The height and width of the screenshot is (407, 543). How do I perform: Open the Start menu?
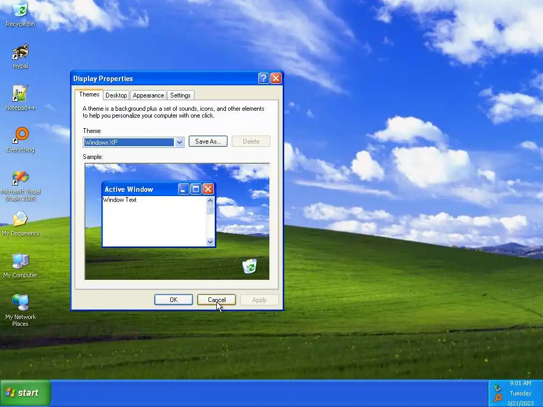[x=25, y=393]
